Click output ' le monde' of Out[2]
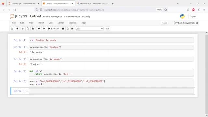The image size is (208, 117). (x=36, y=52)
